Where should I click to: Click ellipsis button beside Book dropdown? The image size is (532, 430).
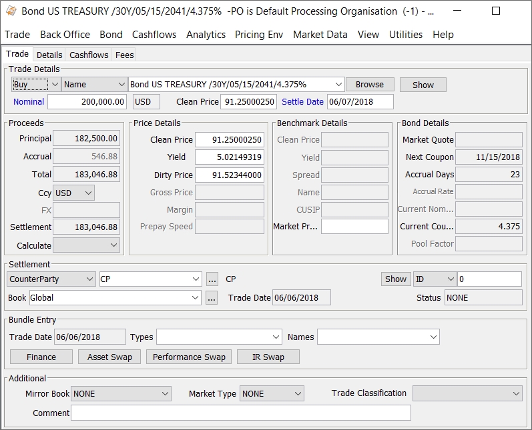coord(212,298)
